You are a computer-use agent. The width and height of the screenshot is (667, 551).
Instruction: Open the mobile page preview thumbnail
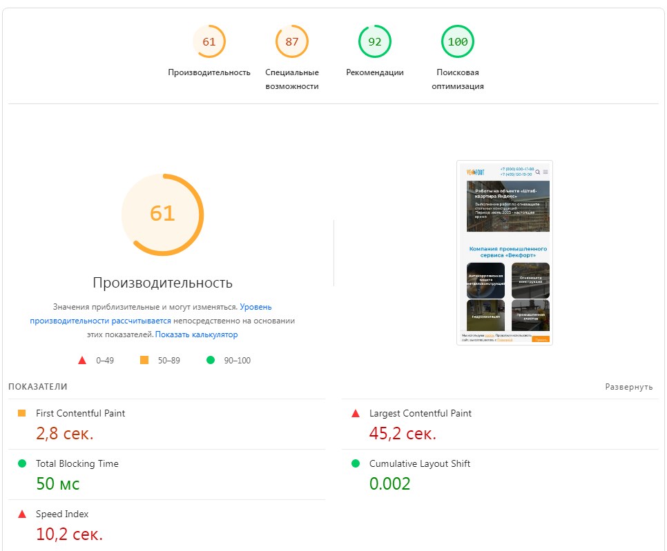505,252
